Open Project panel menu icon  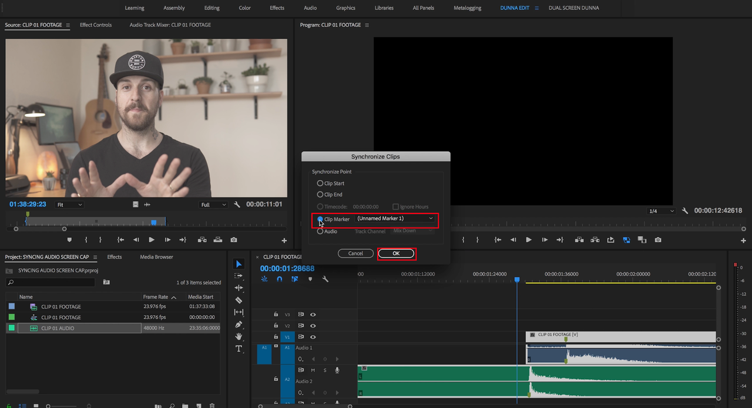click(95, 257)
